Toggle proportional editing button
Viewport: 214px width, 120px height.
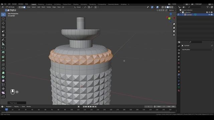(x=96, y=7)
